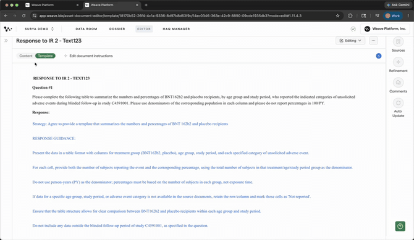Go to the Data Room tab
The height and width of the screenshot is (240, 414).
point(87,29)
